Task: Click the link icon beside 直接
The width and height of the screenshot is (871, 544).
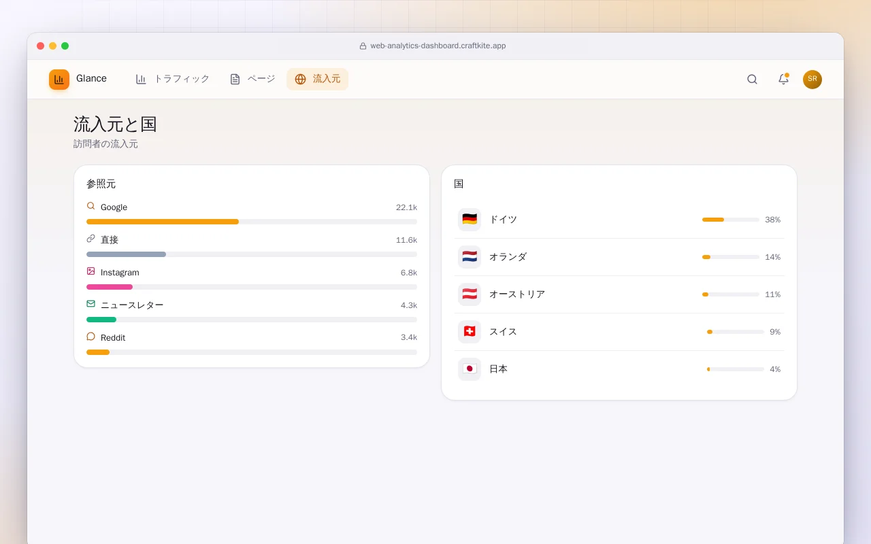Action: coord(91,239)
